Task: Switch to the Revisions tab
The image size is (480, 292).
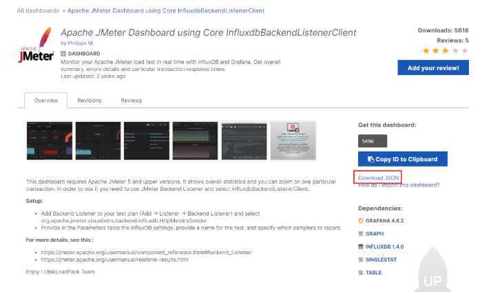Action: (90, 101)
